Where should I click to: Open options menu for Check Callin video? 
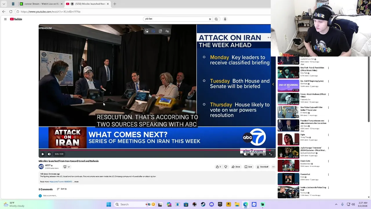328,161
